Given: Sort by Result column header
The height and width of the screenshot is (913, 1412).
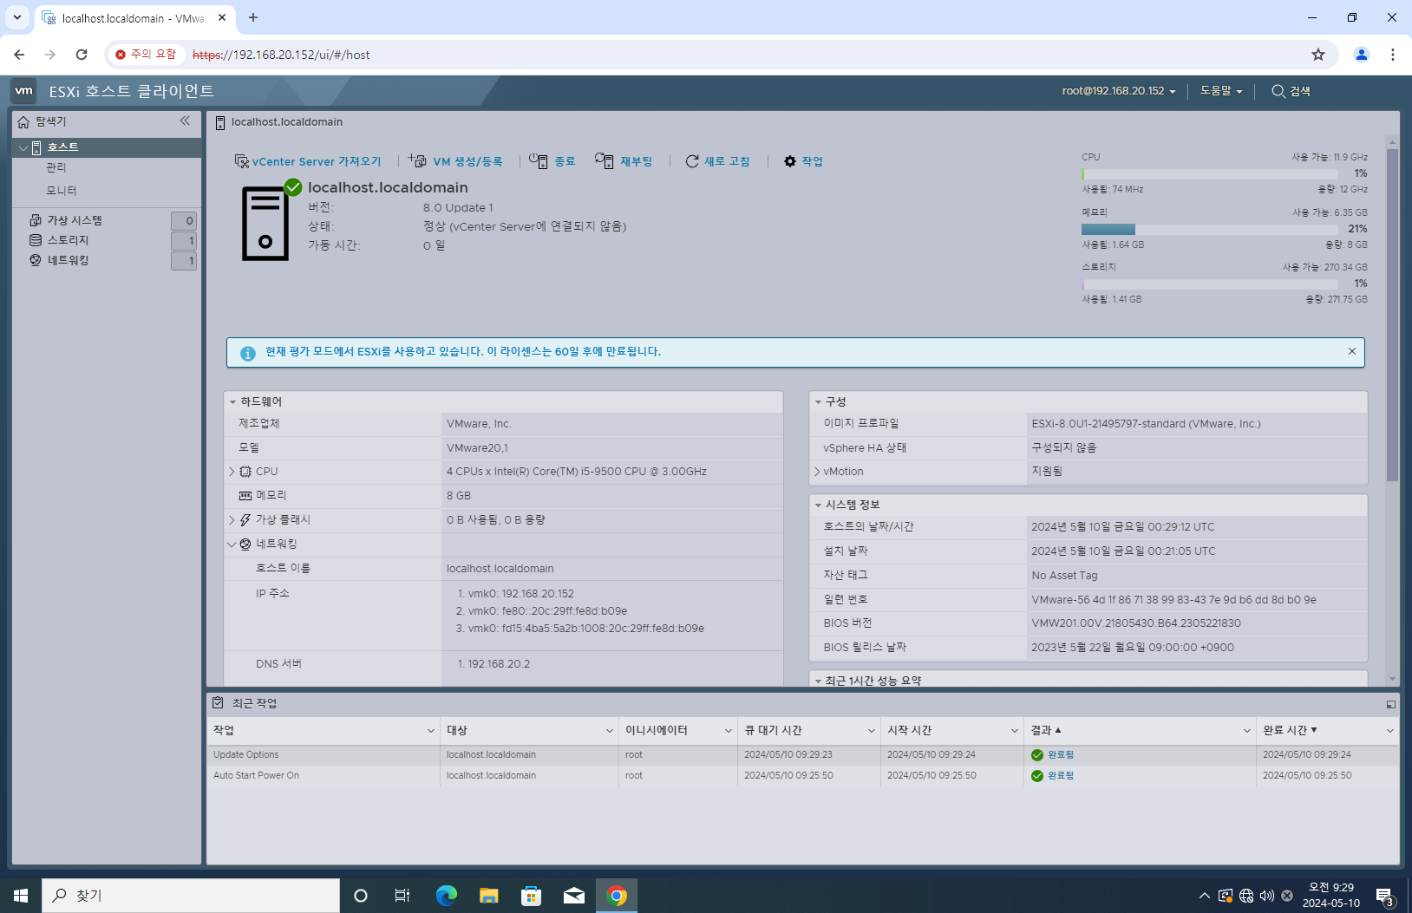Looking at the screenshot, I should (x=1046, y=731).
